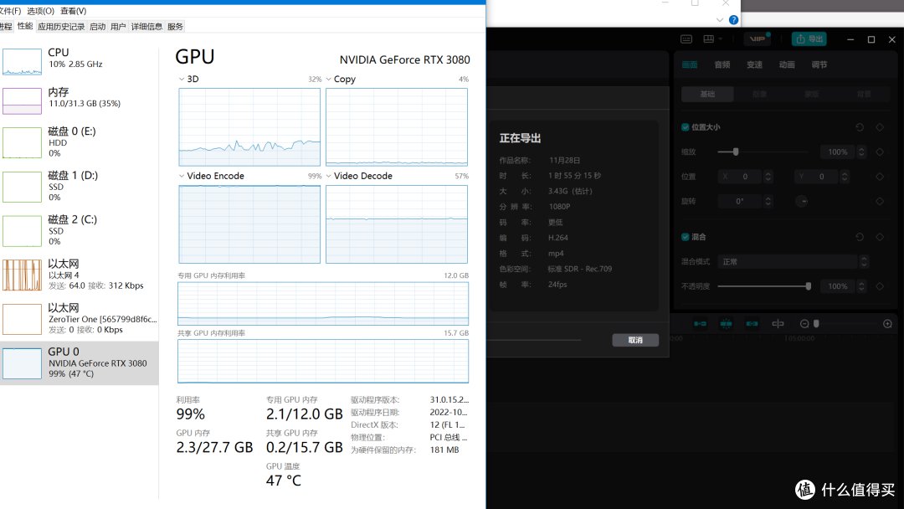Click the timeline zoom-out minus icon

click(804, 324)
